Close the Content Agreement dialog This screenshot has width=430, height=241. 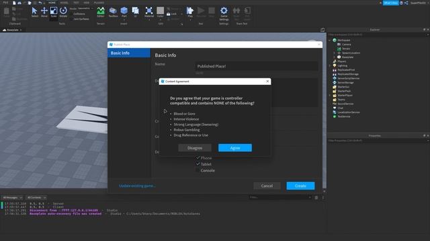(x=267, y=82)
